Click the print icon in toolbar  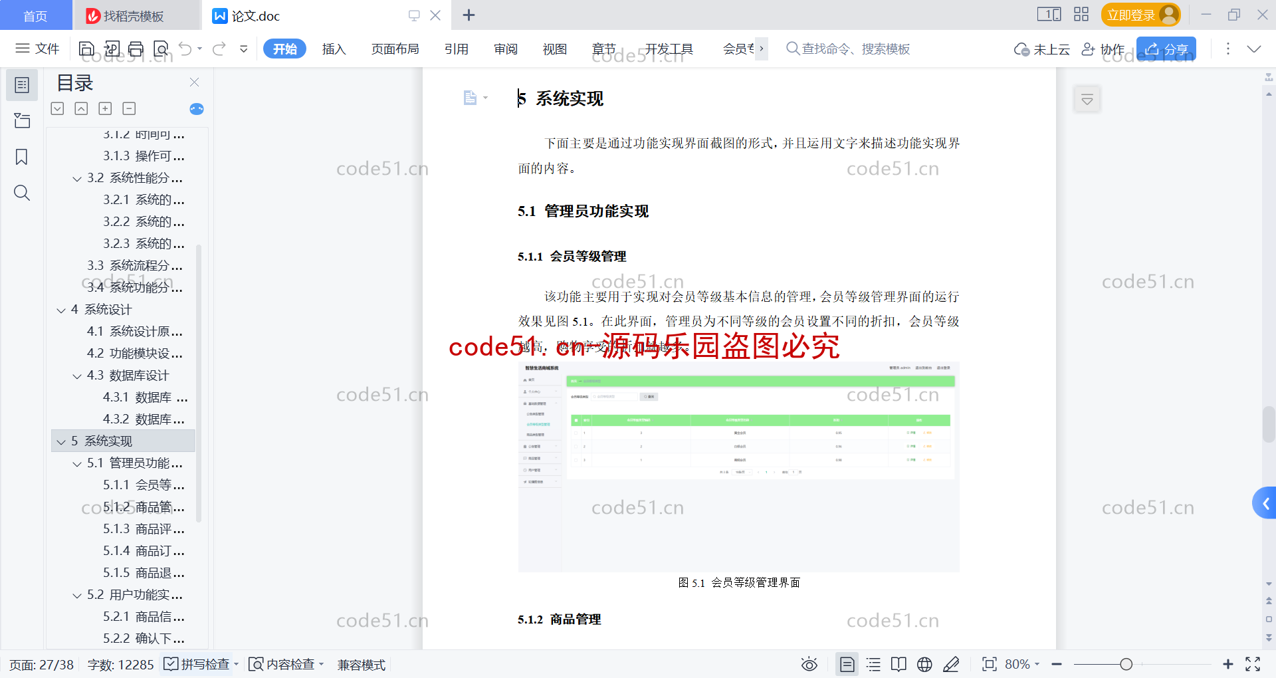(x=136, y=49)
